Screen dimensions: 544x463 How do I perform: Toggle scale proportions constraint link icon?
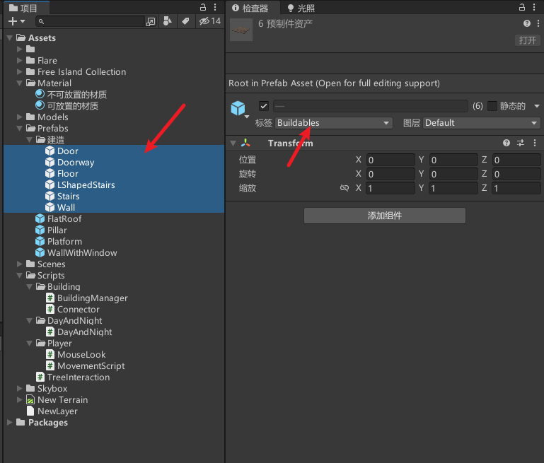[345, 188]
